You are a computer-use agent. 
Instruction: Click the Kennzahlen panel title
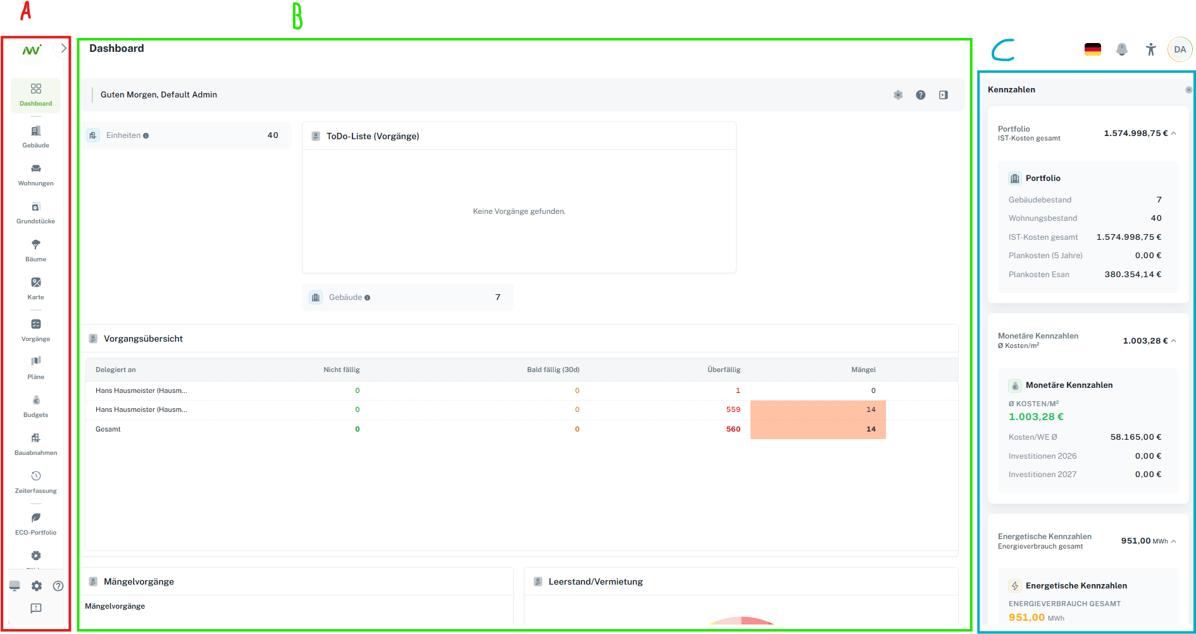click(1011, 90)
